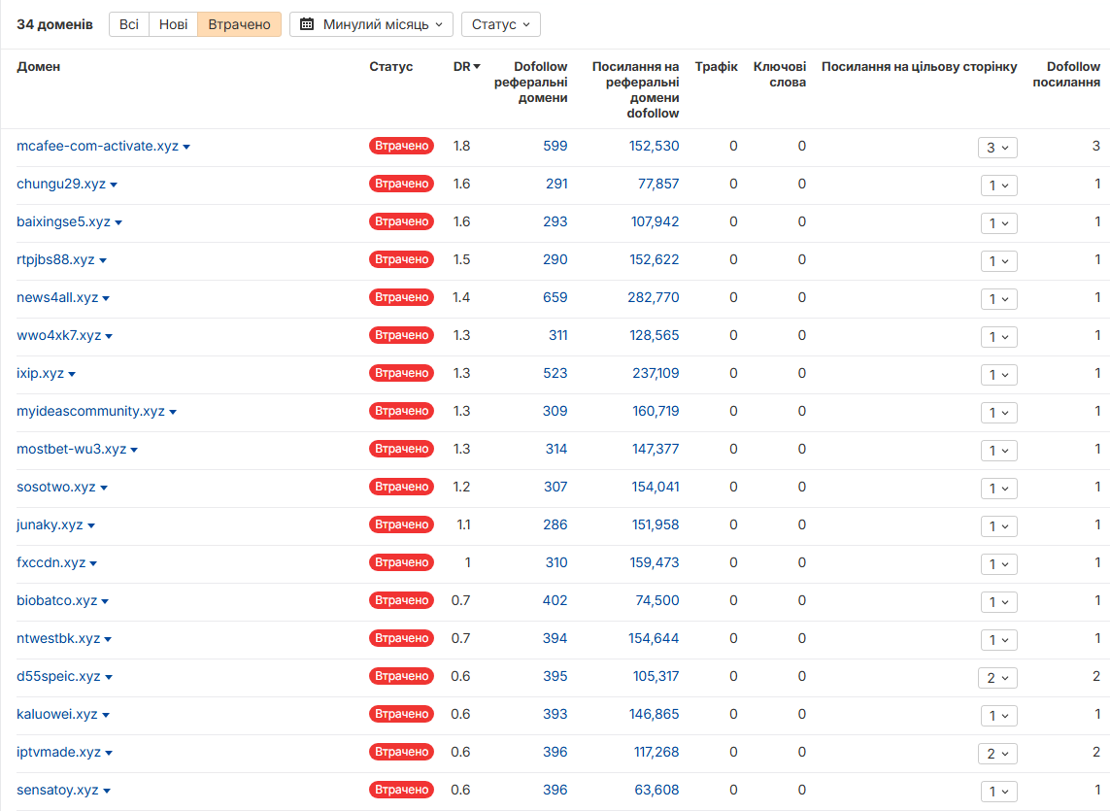
Task: Select the Втрачено filter tab
Action: coord(239,24)
